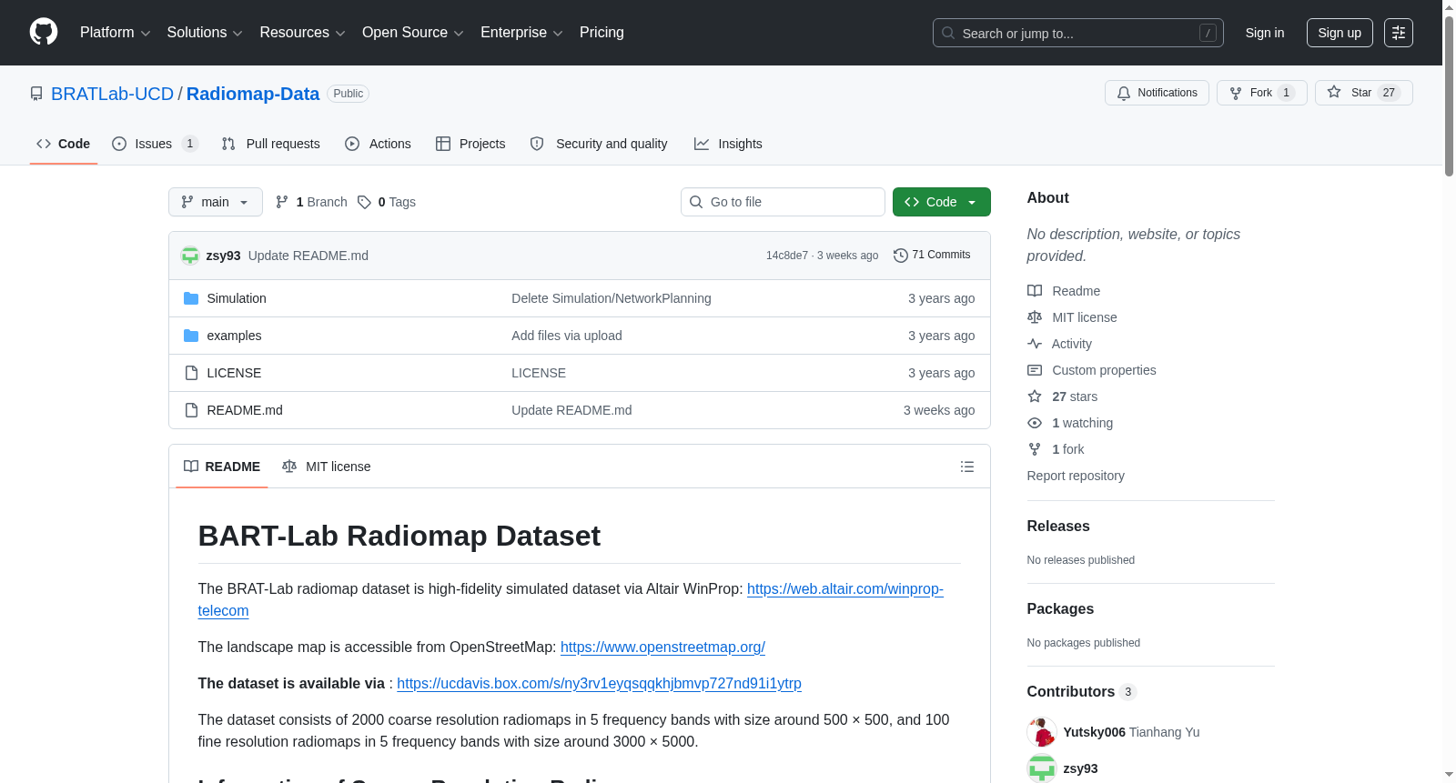Switch to the Pull requests tab
Image resolution: width=1456 pixels, height=783 pixels.
tap(271, 144)
